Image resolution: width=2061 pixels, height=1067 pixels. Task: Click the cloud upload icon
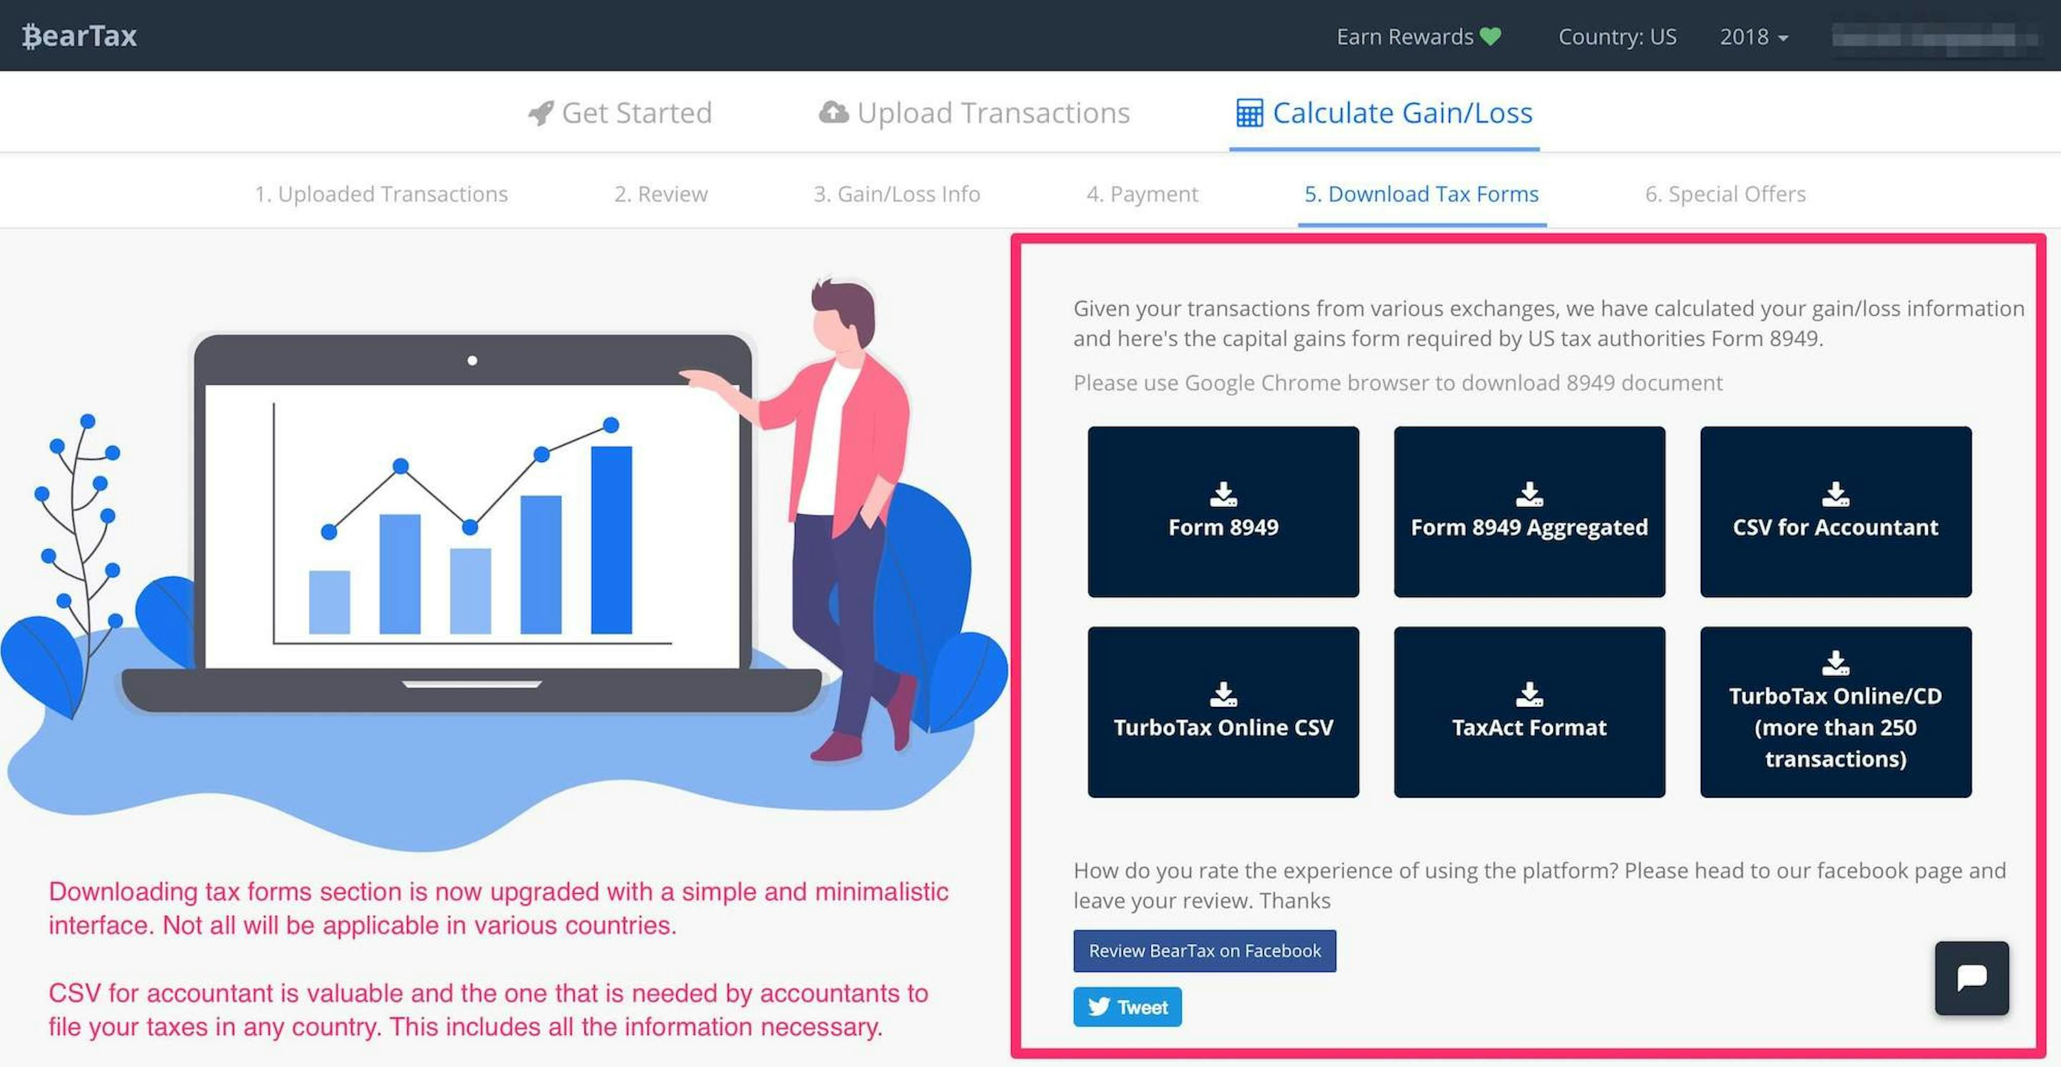point(834,113)
